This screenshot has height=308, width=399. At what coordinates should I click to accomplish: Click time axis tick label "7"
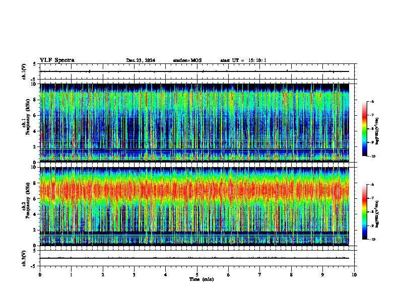(260, 275)
